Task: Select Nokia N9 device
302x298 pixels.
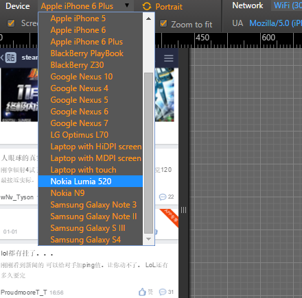Action: 91,193
